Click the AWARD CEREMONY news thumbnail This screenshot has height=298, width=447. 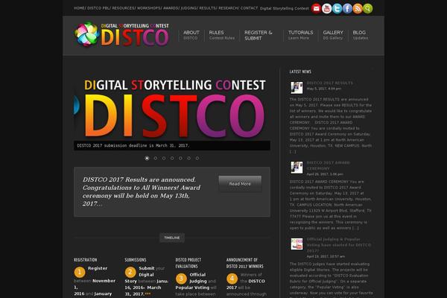(x=297, y=168)
